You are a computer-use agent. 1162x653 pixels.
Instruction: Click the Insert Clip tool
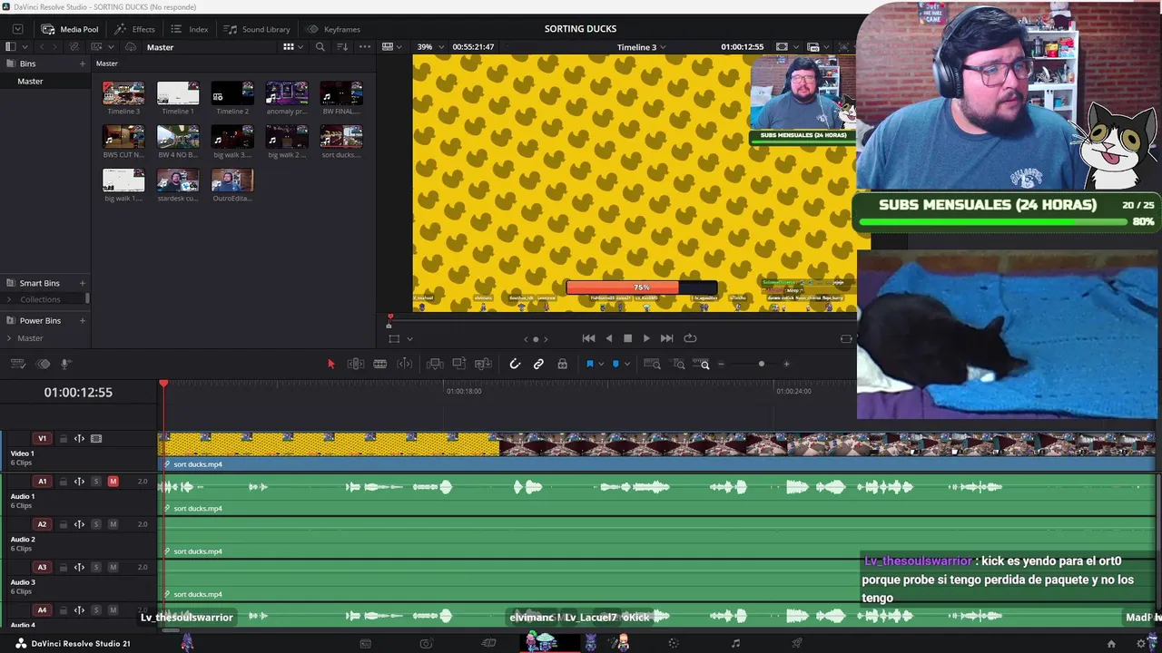[435, 364]
